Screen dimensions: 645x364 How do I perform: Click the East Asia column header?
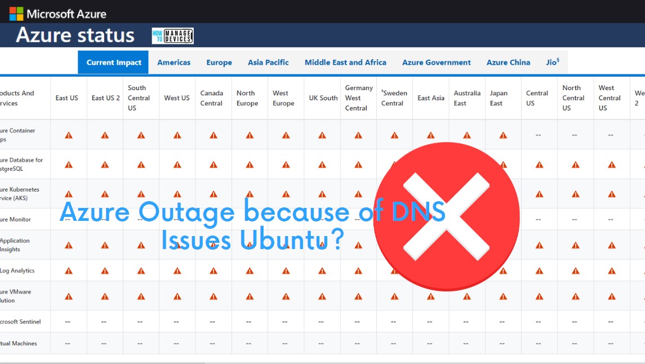431,98
